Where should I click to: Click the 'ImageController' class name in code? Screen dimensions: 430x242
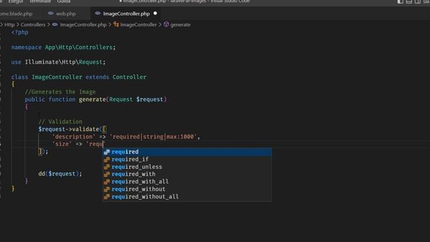click(56, 77)
